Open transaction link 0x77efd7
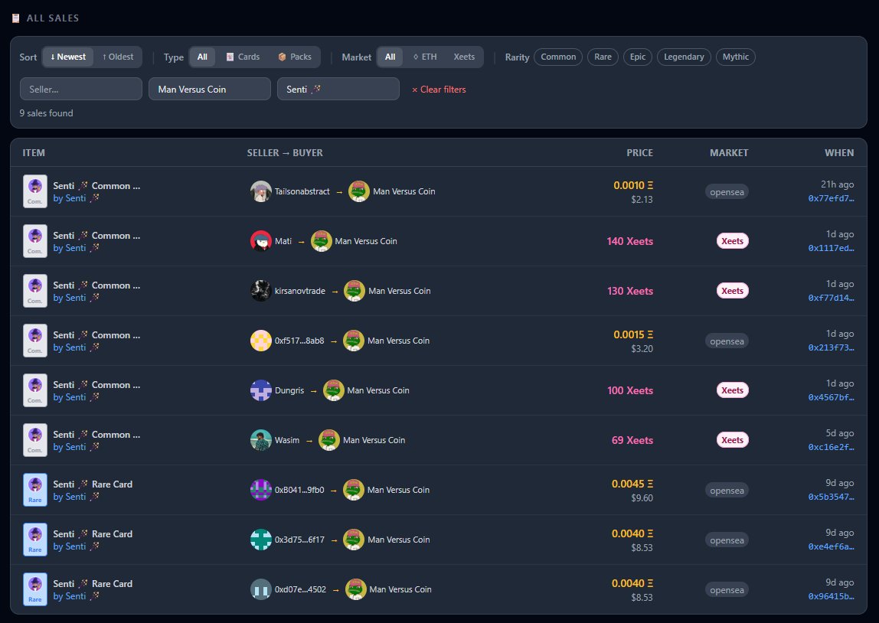The image size is (879, 623). tap(831, 198)
